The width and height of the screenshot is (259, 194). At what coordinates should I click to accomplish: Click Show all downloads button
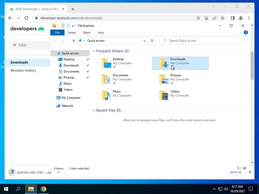pyautogui.click(x=235, y=172)
